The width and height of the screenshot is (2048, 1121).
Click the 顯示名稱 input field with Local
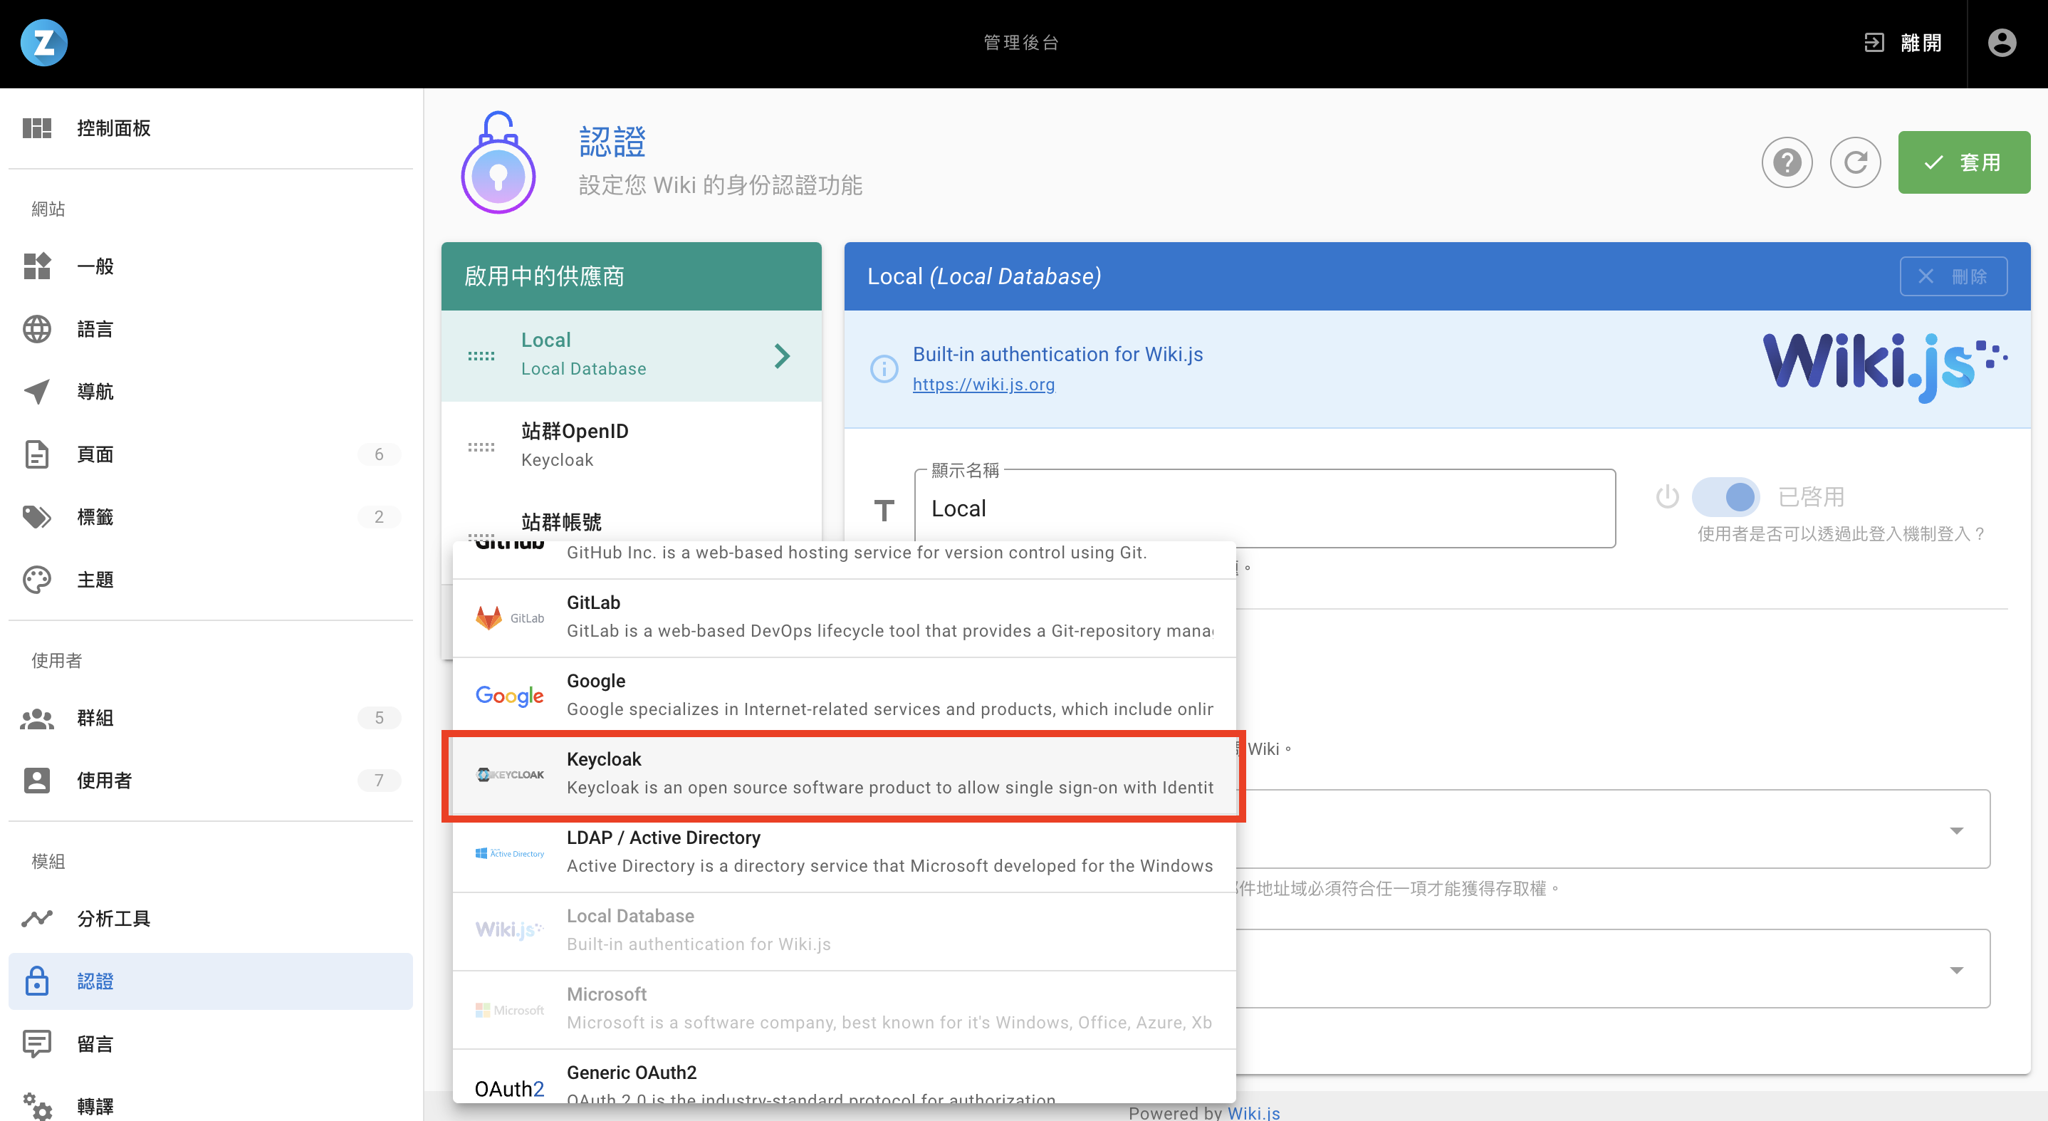point(1265,508)
